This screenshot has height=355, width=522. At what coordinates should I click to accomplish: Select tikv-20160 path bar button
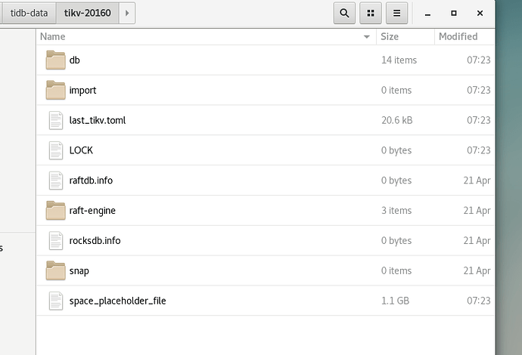88,13
